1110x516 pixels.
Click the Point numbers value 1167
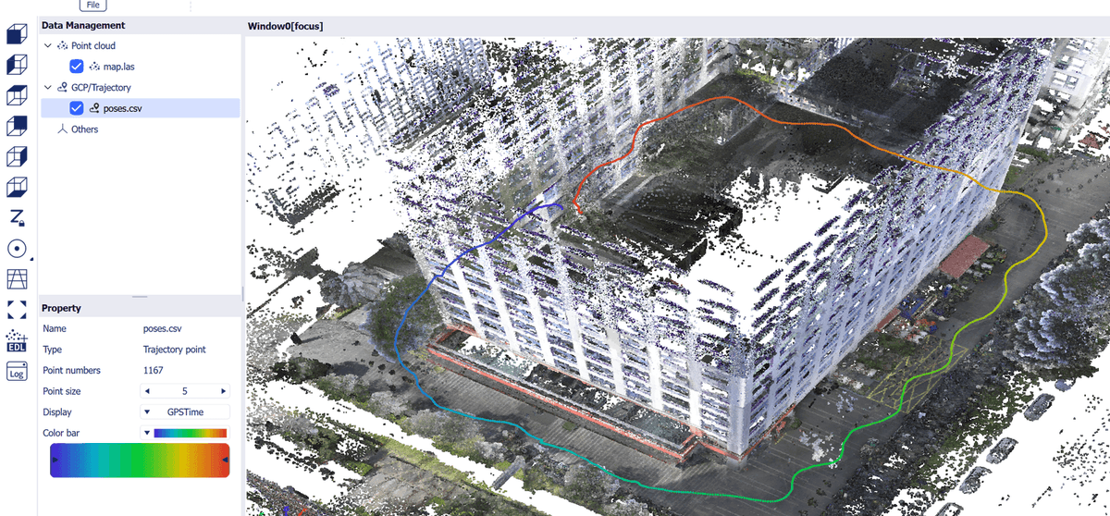[154, 371]
